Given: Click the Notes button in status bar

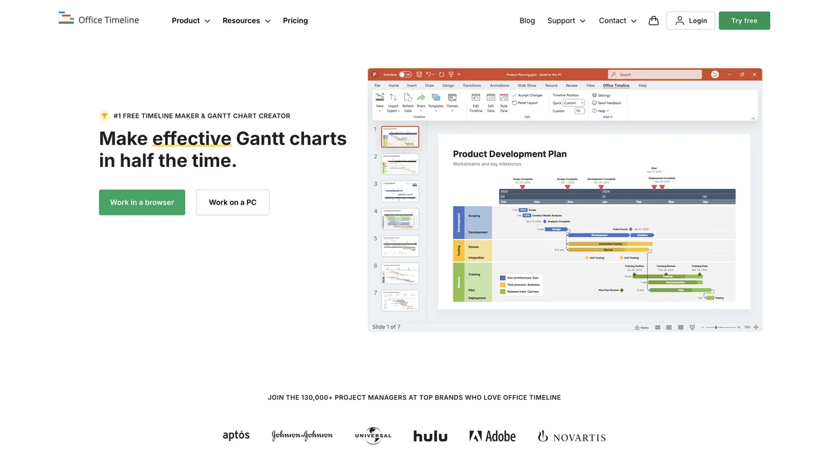Looking at the screenshot, I should point(642,327).
